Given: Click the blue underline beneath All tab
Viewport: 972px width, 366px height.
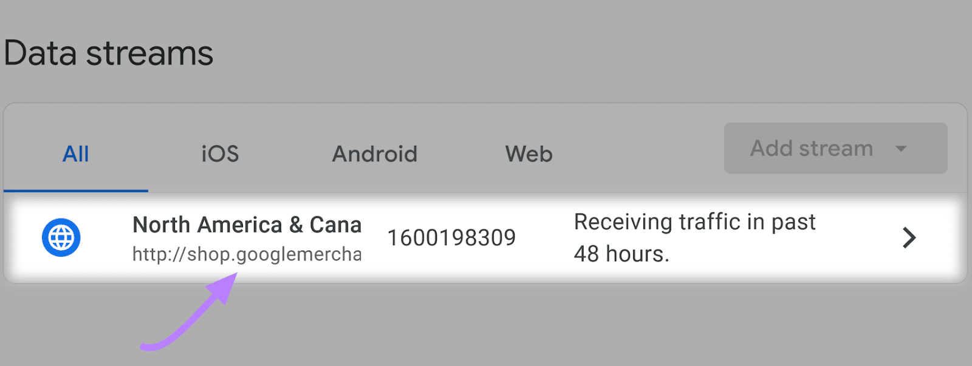Looking at the screenshot, I should pos(76,191).
